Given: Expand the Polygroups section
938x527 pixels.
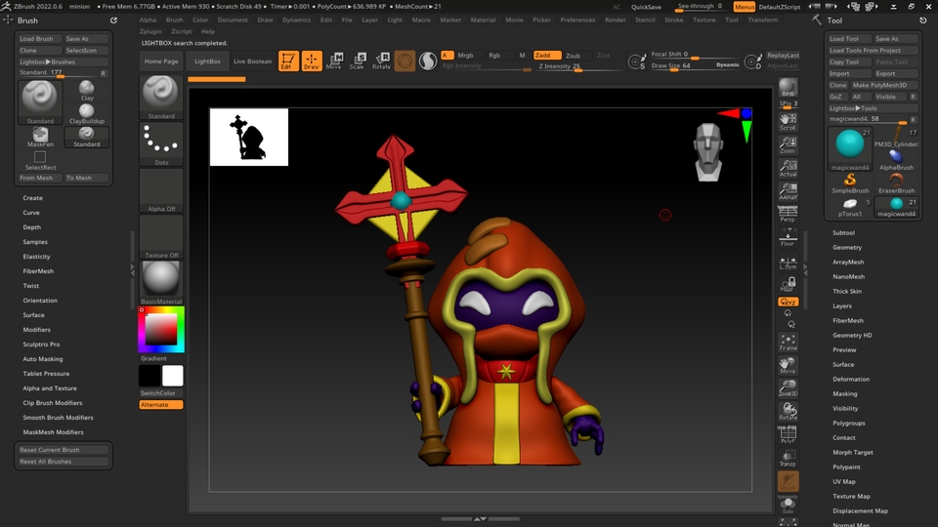Looking at the screenshot, I should [849, 423].
